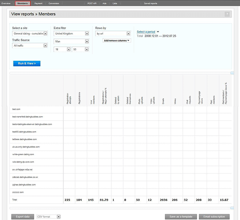The height and width of the screenshot is (220, 240).
Task: Expand the United Kingdom country filter
Action: (x=71, y=34)
